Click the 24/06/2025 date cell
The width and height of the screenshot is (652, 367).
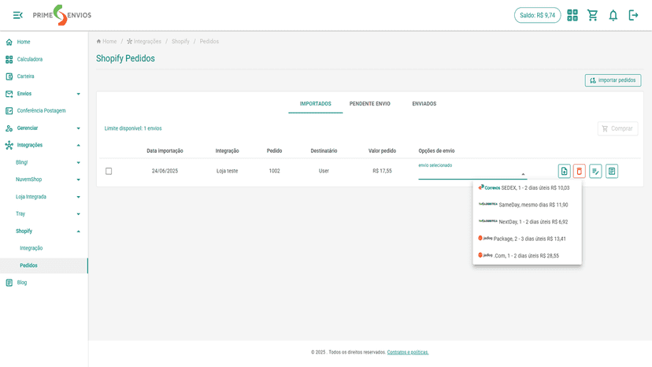pos(165,171)
